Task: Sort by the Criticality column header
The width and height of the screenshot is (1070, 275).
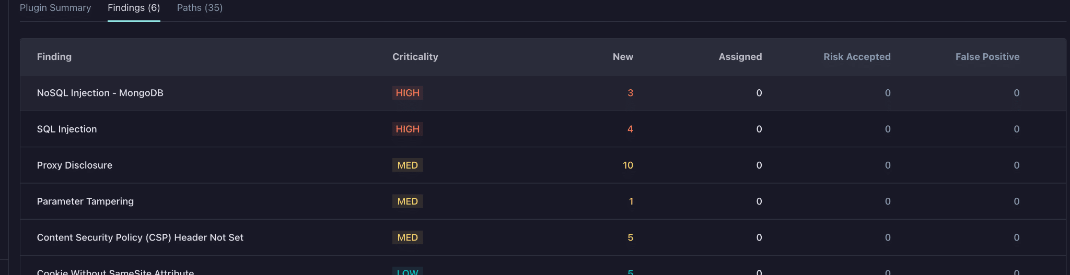Action: 415,57
